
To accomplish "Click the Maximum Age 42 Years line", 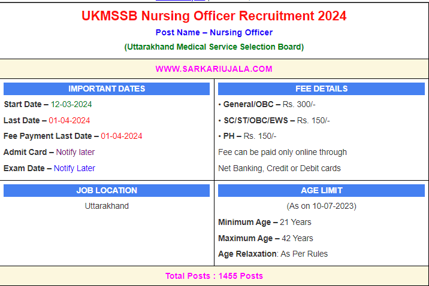I will coord(265,238).
